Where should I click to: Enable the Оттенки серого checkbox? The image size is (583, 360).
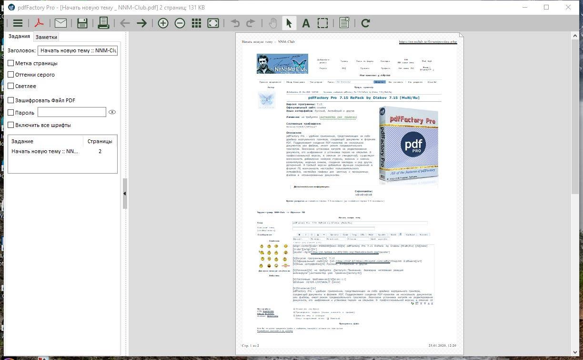pyautogui.click(x=11, y=74)
